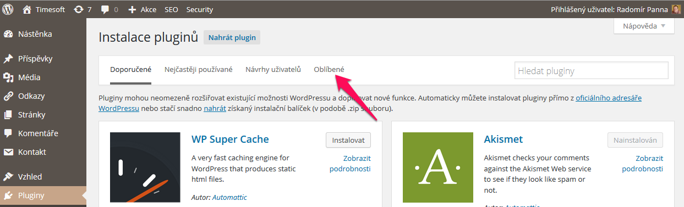This screenshot has height=207, width=684.
Task: Expand the Nápověda help dropdown
Action: tap(644, 26)
